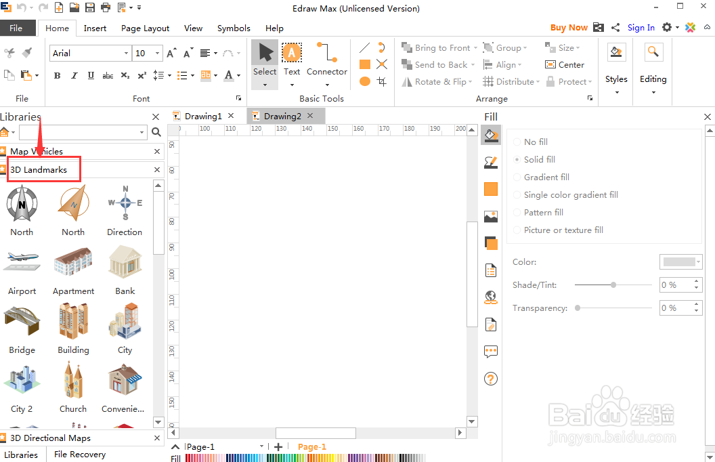This screenshot has width=715, height=462.
Task: Open the Arial font name dropdown
Action: coord(127,54)
